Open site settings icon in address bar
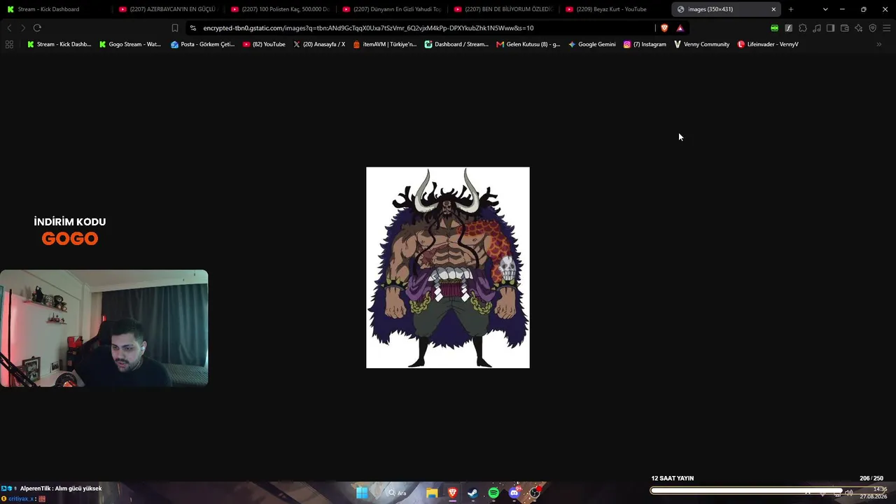The height and width of the screenshot is (504, 896). tap(193, 28)
